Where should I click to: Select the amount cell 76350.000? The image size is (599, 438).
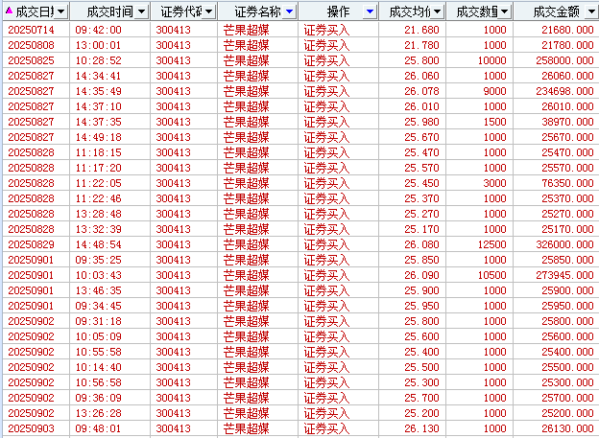click(567, 183)
